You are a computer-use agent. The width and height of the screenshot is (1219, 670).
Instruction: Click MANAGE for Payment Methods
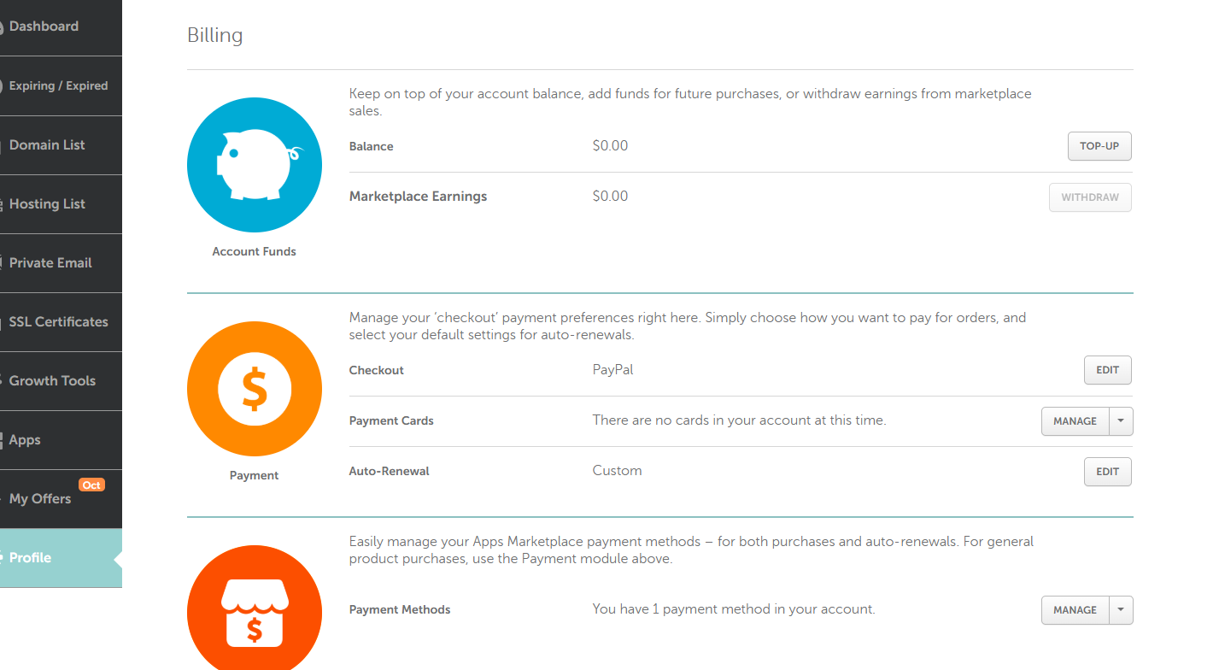click(1075, 610)
